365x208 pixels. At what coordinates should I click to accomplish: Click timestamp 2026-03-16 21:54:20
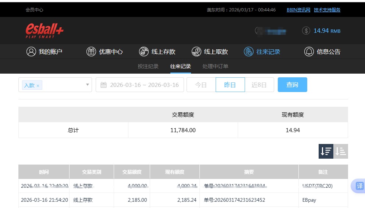(x=45, y=200)
